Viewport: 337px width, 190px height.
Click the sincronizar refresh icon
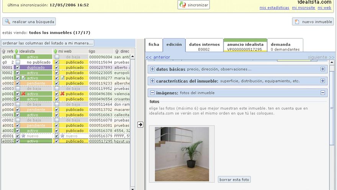(x=183, y=5)
